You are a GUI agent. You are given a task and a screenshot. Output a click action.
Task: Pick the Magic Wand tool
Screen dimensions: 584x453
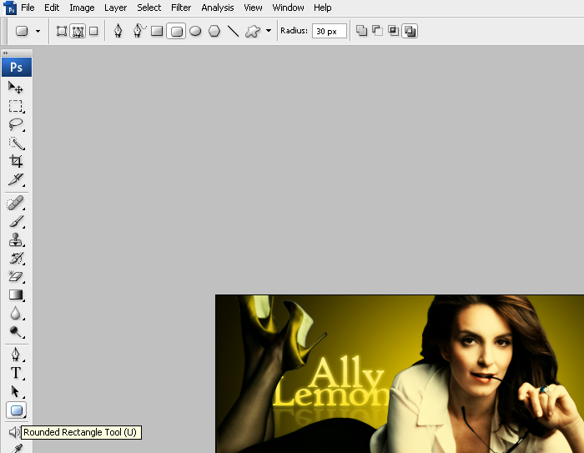point(16,143)
